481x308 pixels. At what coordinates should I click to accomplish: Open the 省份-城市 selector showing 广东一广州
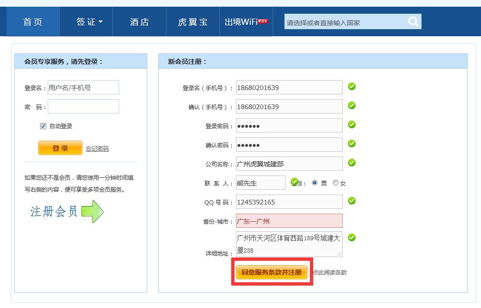click(x=289, y=220)
